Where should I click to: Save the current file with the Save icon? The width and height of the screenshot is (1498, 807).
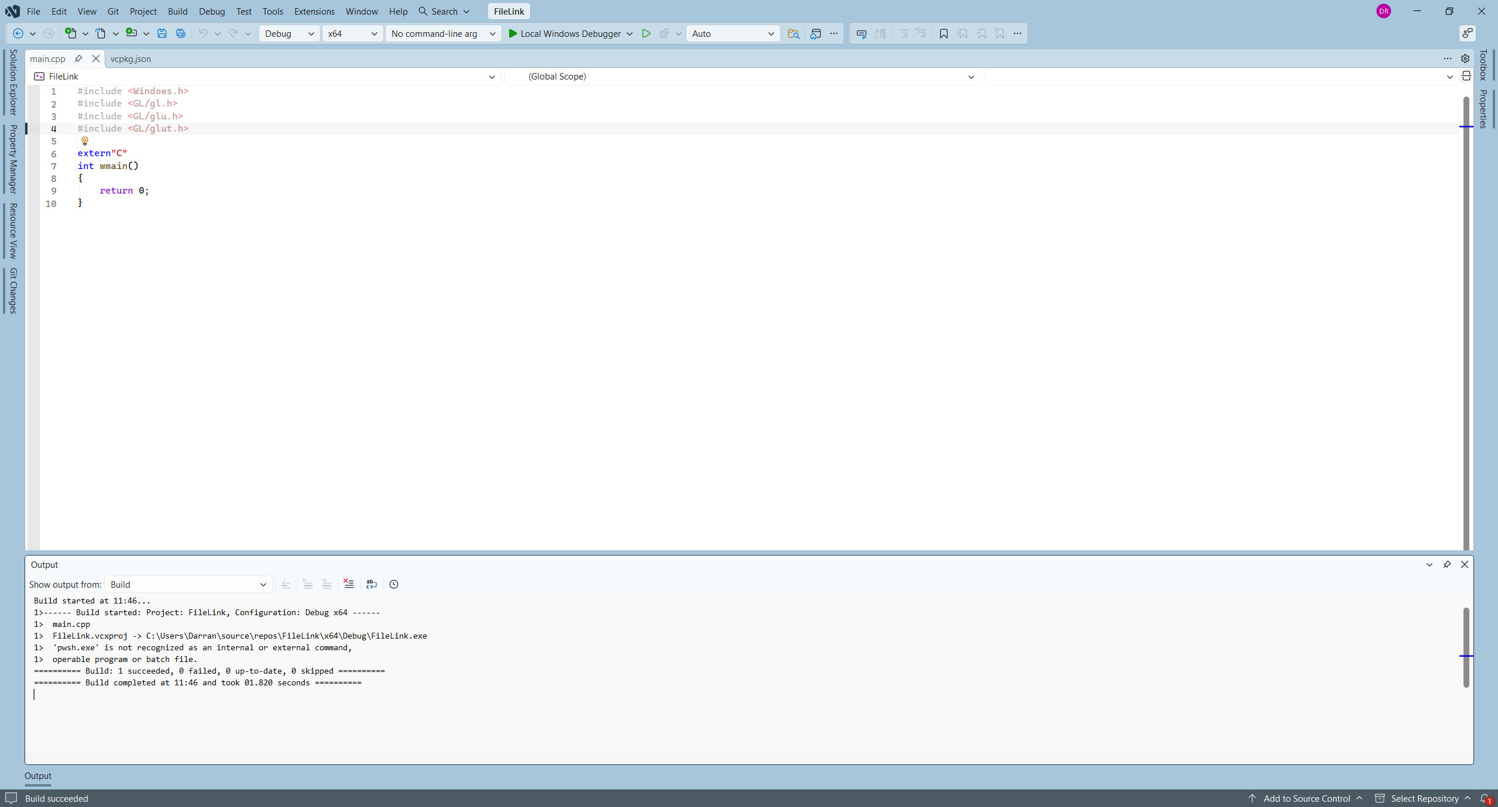coord(162,33)
